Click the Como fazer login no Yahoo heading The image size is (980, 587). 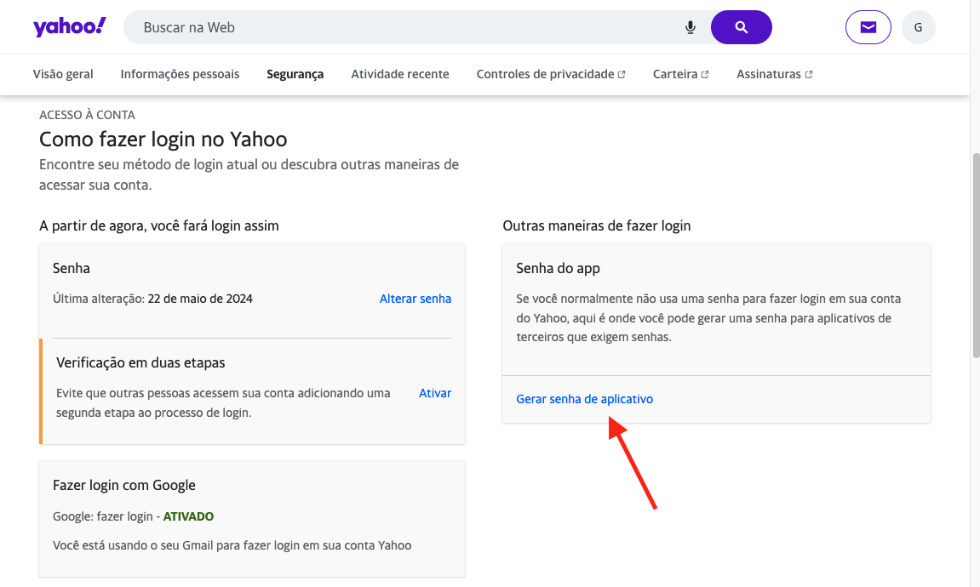point(163,139)
